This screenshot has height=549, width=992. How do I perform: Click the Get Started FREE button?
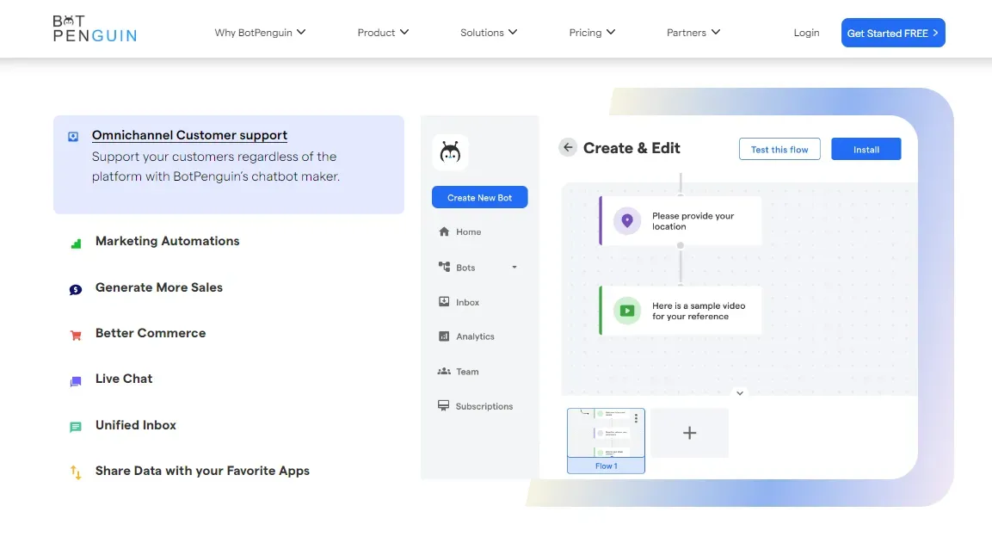[893, 33]
